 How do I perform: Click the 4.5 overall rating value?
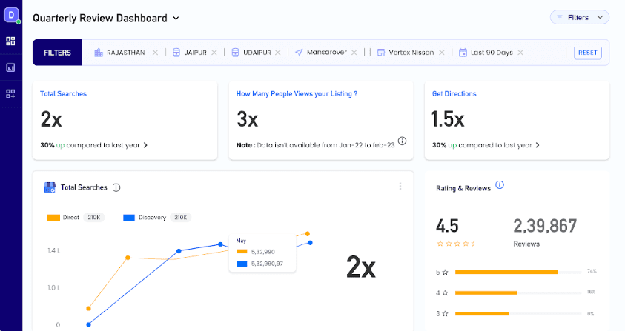coord(447,226)
